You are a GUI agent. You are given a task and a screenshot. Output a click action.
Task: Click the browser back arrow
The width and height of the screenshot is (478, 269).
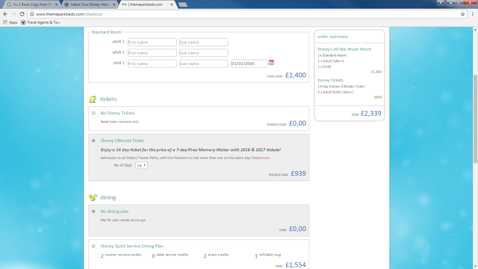(5, 14)
